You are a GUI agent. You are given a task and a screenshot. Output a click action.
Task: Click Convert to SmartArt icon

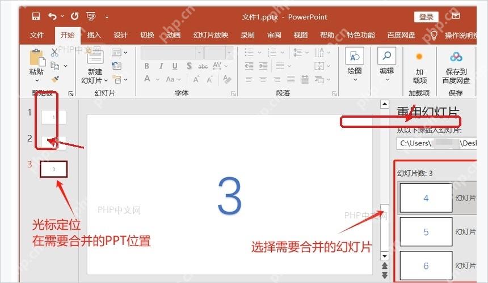(x=319, y=80)
